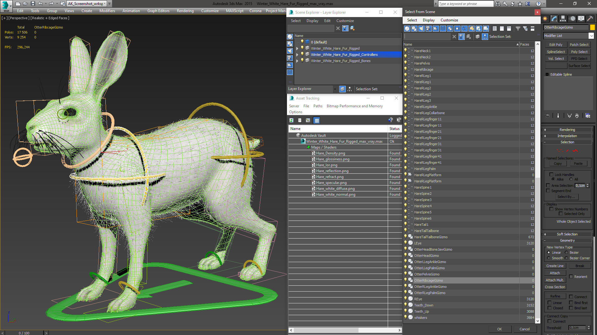Expand Winter_White_Hare_Fur_Rigged_Controllers layer
The height and width of the screenshot is (335, 597).
[x=297, y=55]
